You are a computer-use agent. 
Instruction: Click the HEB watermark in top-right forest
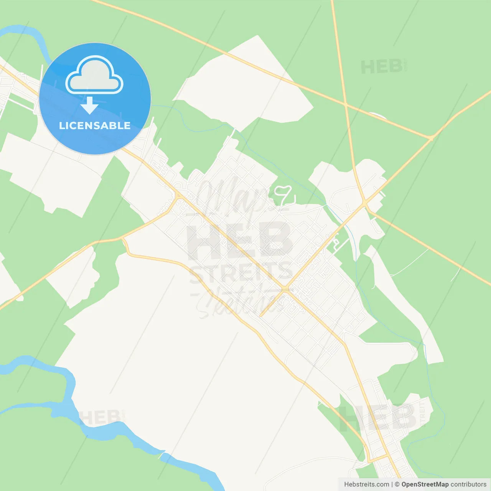tap(384, 67)
